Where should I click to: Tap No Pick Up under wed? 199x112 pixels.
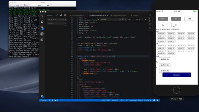tap(164, 59)
